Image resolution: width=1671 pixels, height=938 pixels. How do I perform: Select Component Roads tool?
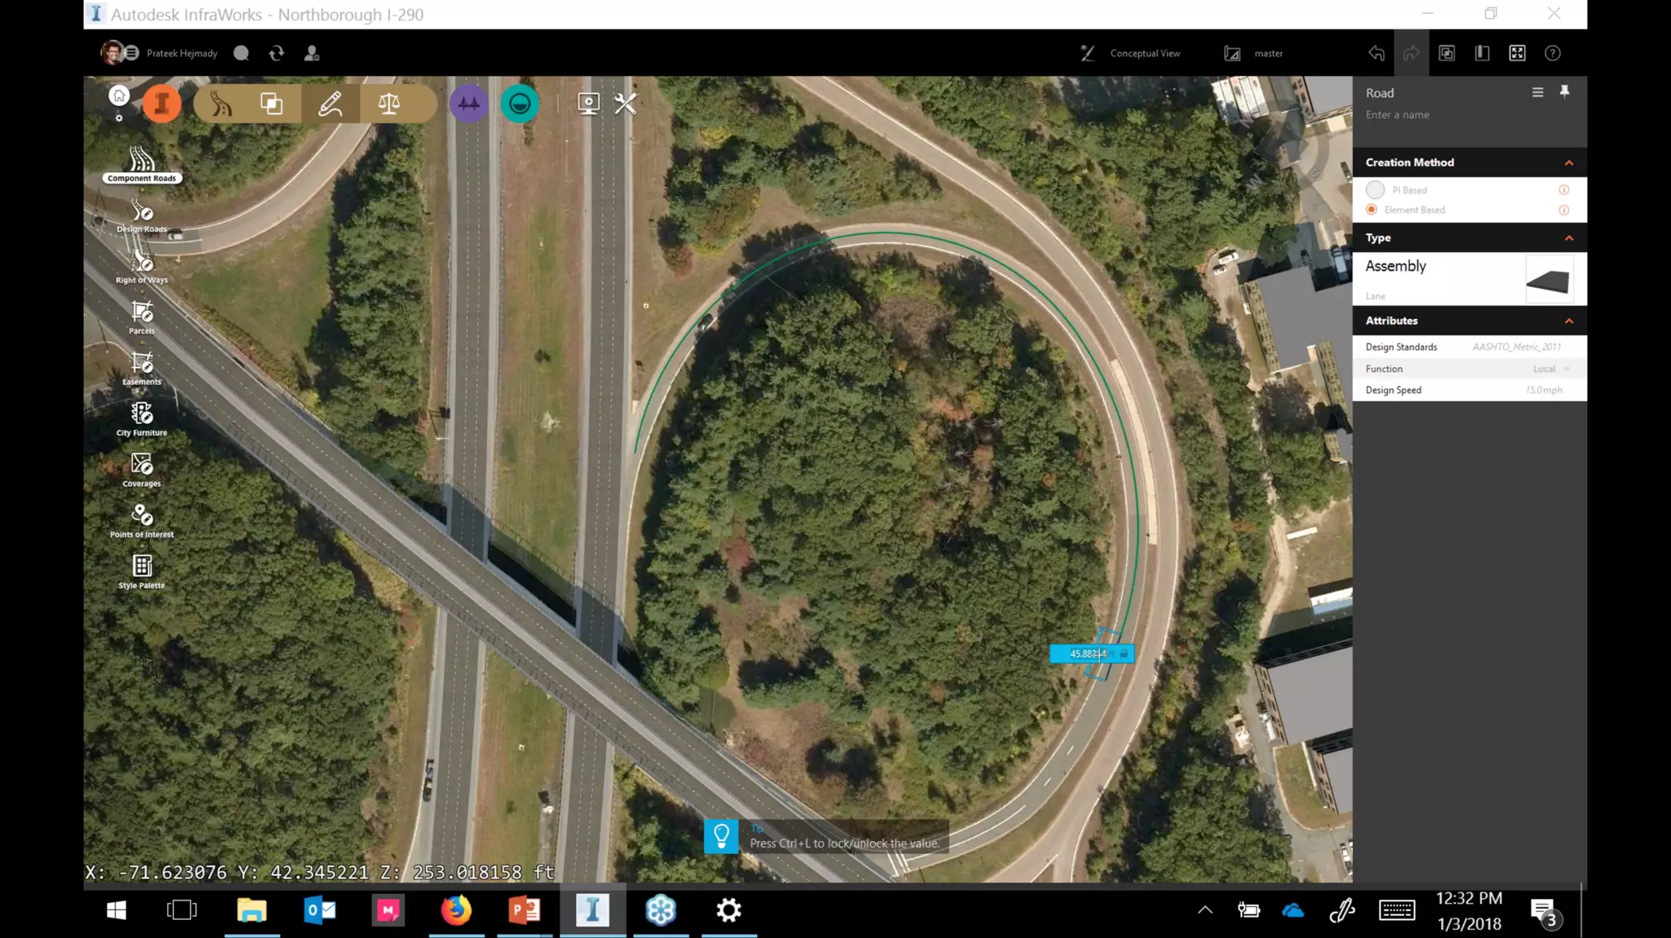(x=142, y=164)
